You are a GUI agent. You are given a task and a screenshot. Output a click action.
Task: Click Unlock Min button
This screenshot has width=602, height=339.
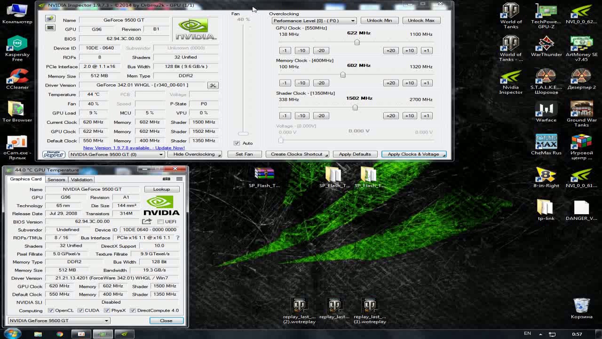(x=379, y=20)
